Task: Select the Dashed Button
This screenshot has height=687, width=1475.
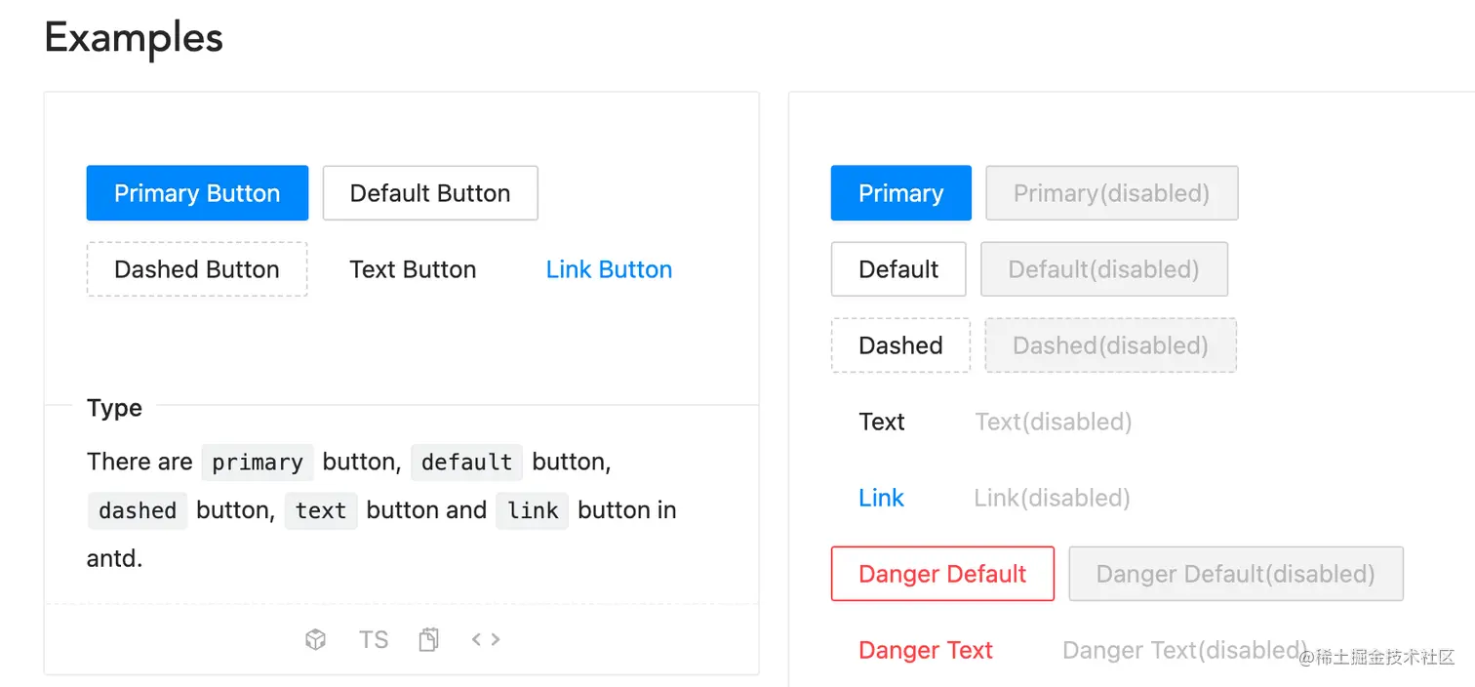Action: pos(197,269)
